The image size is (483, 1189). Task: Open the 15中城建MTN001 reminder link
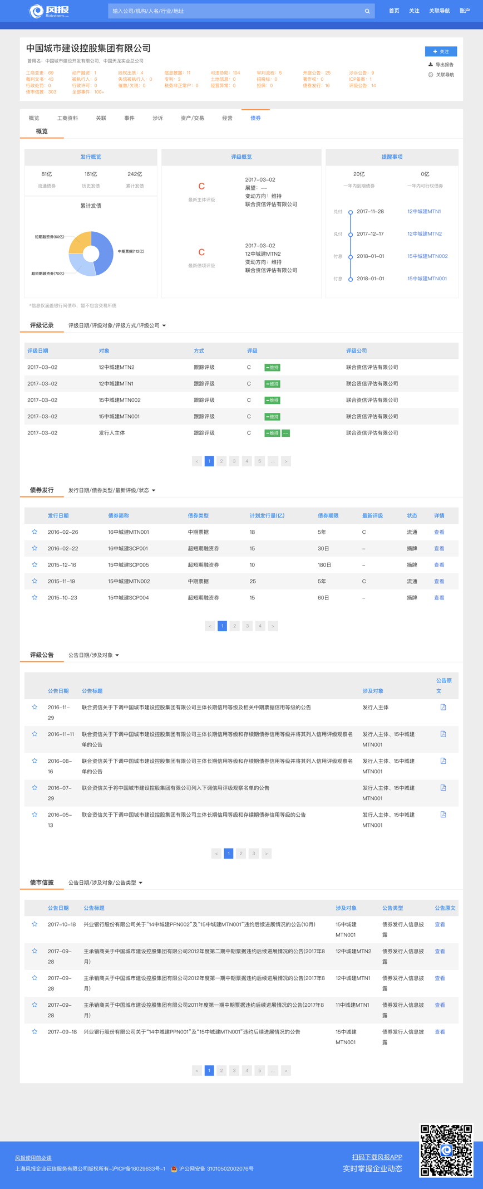427,279
